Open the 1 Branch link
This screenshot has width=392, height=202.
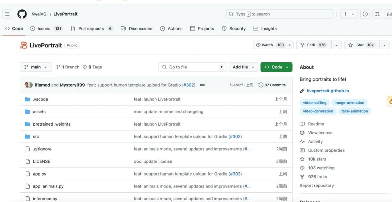pos(68,67)
